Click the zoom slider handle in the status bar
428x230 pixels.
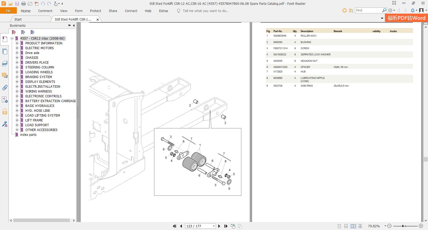click(403, 226)
